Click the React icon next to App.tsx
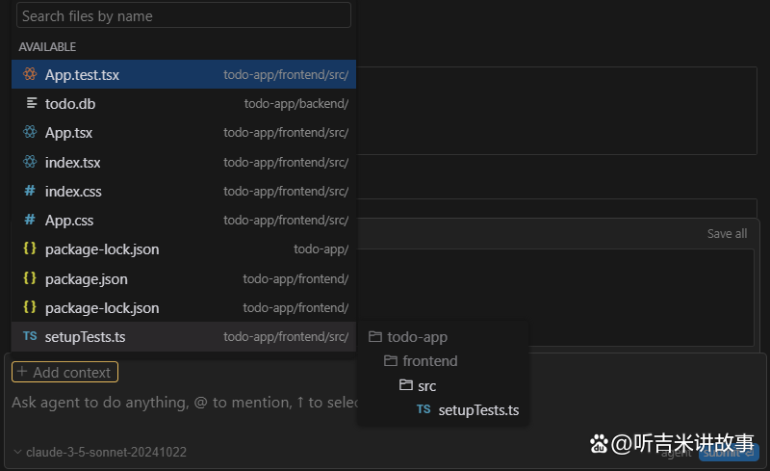 click(30, 133)
